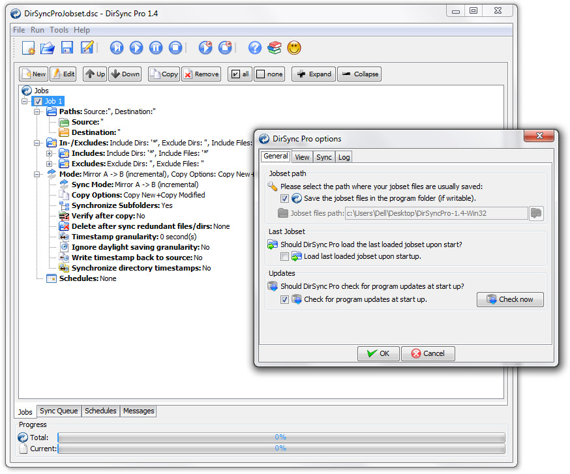Start synchronization with the play icon
Viewport: 570px width, 474px height.
(x=136, y=48)
